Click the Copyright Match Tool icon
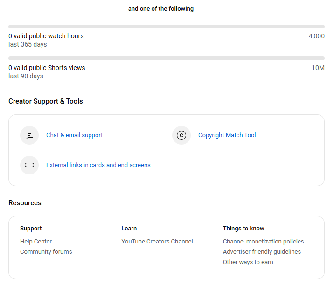The image size is (334, 292). click(181, 135)
